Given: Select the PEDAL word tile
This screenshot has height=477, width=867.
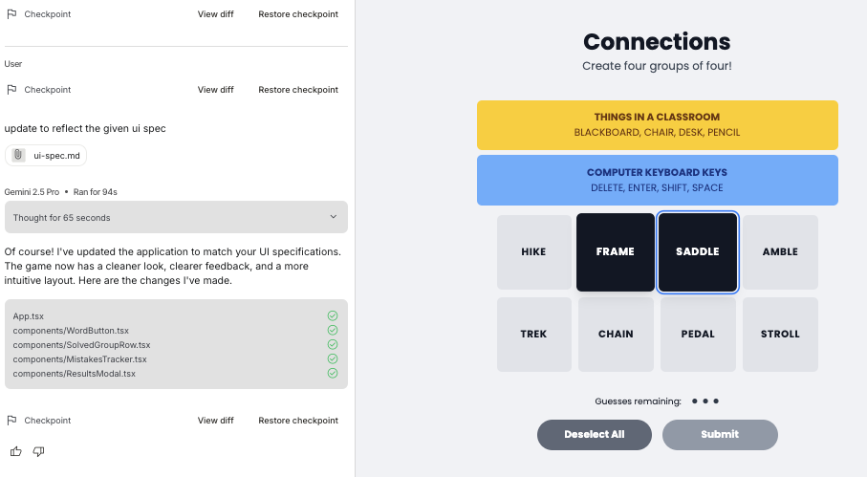Looking at the screenshot, I should [698, 335].
